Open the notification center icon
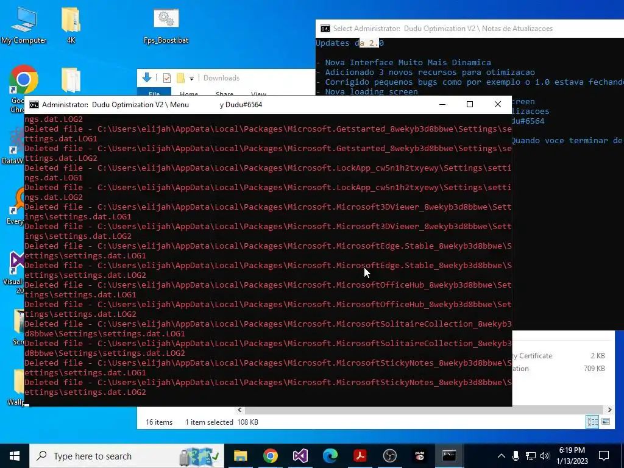Screen dimensions: 624x468 tap(604, 456)
